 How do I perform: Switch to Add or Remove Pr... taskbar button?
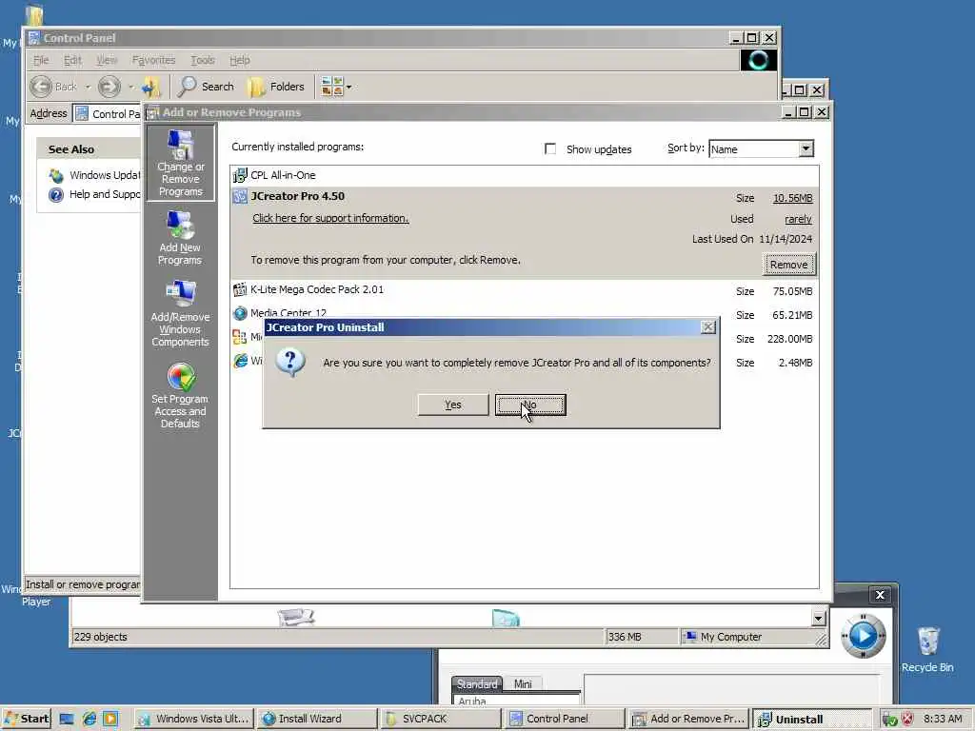click(688, 719)
